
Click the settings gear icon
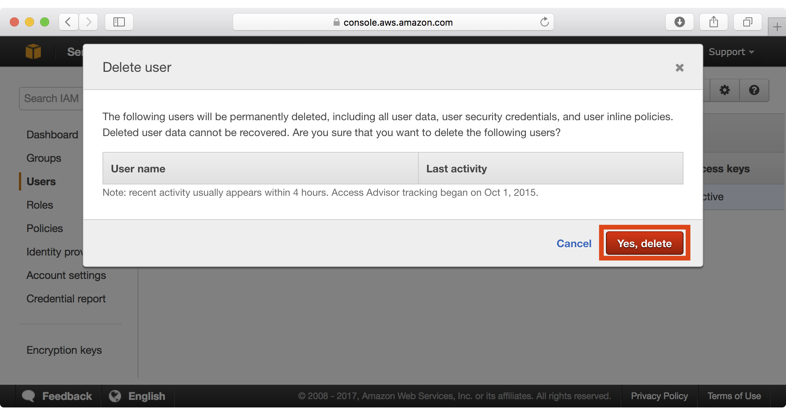tap(725, 90)
